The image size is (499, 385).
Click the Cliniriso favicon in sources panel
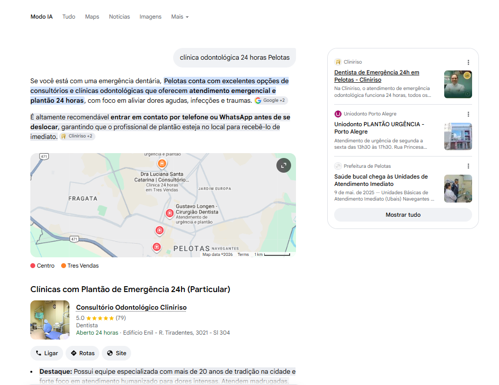pos(338,62)
